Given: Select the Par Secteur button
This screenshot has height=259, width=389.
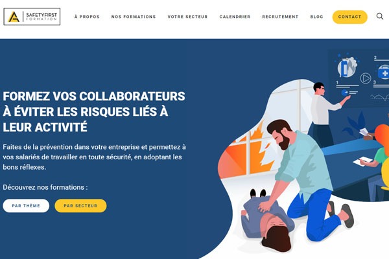Looking at the screenshot, I should (80, 206).
